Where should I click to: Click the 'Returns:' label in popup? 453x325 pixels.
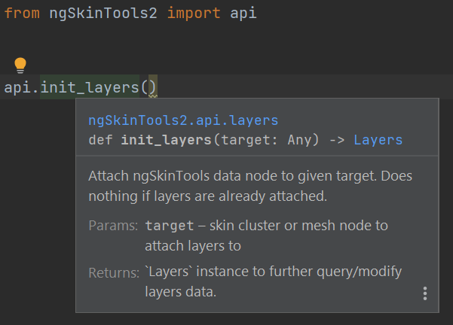point(114,272)
